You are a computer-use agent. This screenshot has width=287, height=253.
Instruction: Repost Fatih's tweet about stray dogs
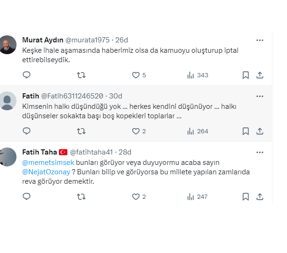pos(81,131)
